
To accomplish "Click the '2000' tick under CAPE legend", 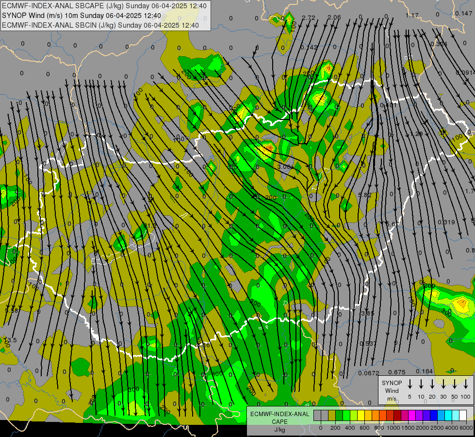I will click(x=423, y=428).
